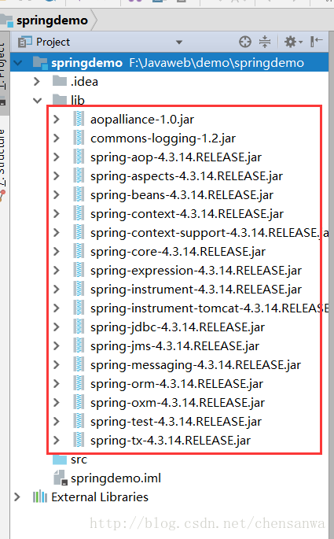Collapse the springdemo root folder

click(18, 63)
